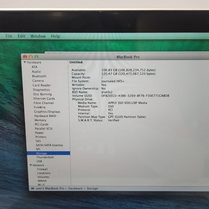Click the green zoom button

[x=37, y=57]
